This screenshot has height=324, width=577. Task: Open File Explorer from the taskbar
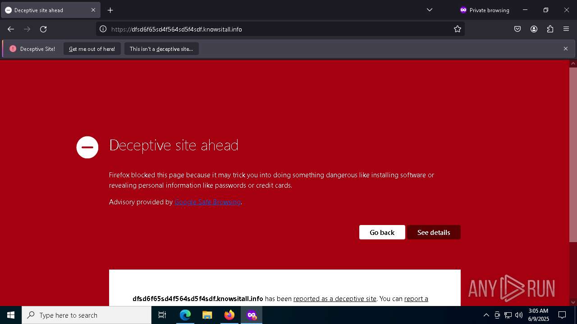(207, 315)
